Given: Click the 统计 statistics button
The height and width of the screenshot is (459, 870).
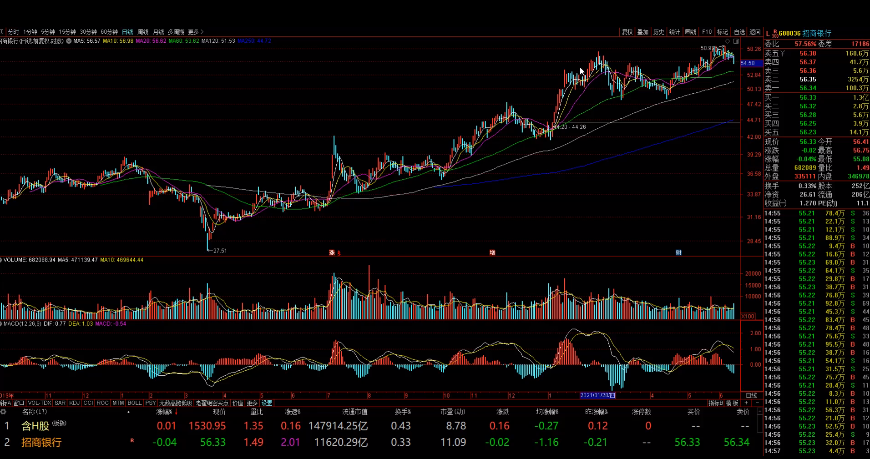Looking at the screenshot, I should click(x=675, y=32).
